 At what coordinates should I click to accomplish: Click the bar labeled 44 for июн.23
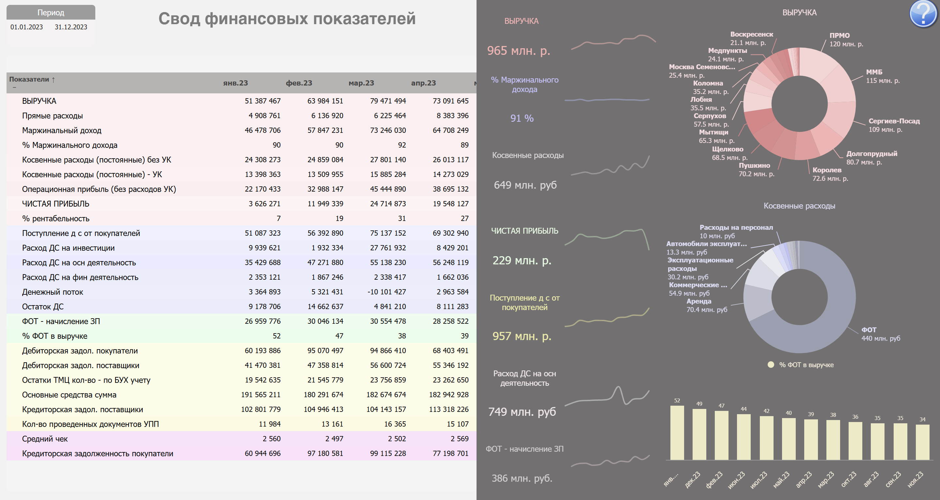pos(744,437)
